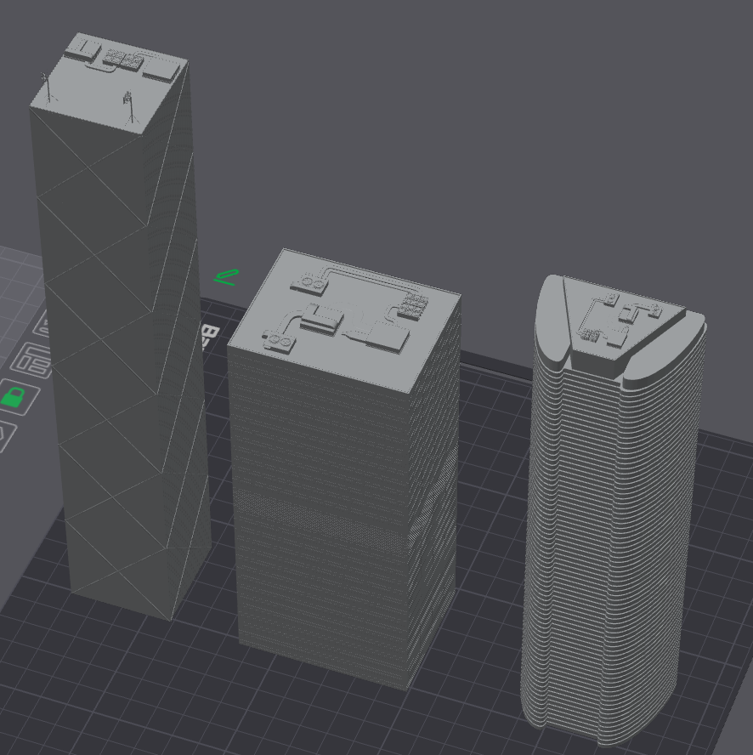This screenshot has width=753, height=755.
Task: Select the tall twisted tower model
Action: click(121, 326)
